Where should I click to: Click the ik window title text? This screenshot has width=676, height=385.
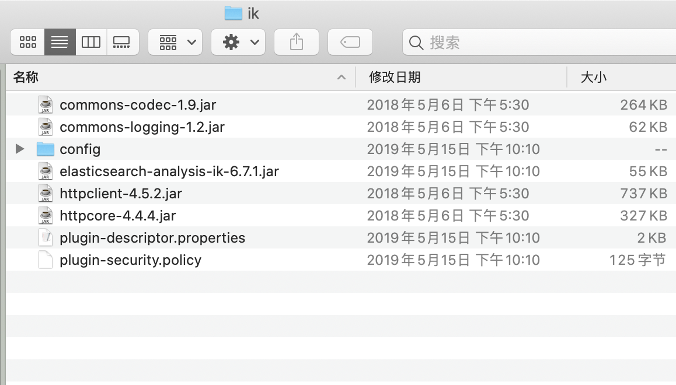click(x=253, y=13)
